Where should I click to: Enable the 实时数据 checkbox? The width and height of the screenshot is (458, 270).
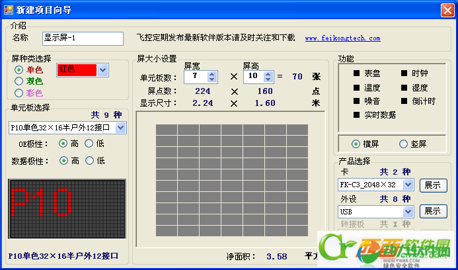(x=357, y=114)
